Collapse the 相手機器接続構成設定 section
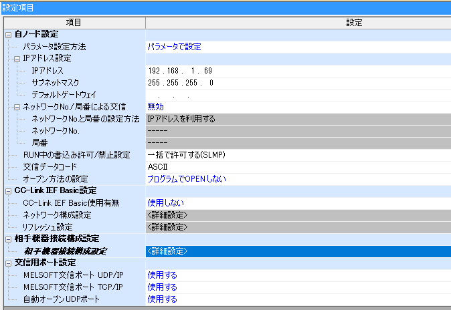 pos(8,239)
